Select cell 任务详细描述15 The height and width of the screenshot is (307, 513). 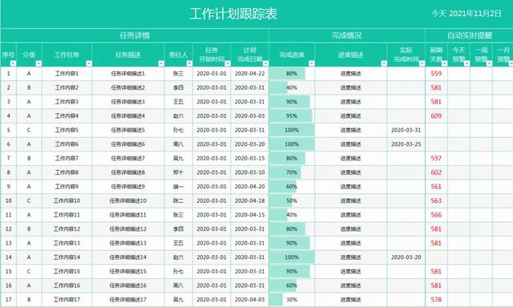tap(128, 271)
